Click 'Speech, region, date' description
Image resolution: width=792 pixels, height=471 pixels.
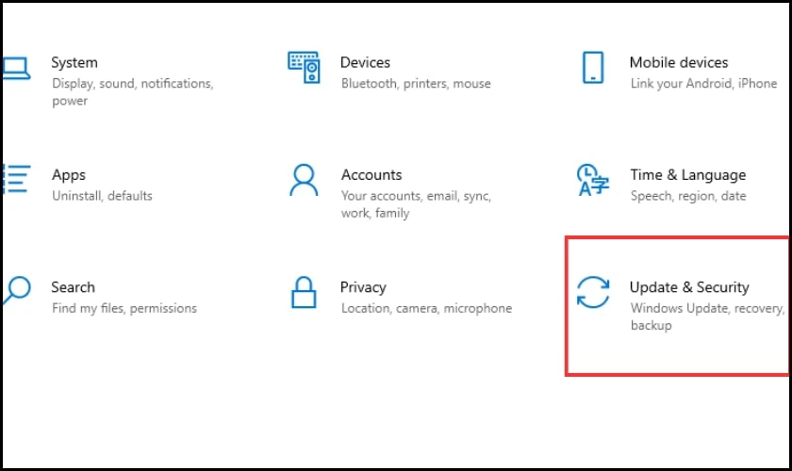[x=688, y=196]
